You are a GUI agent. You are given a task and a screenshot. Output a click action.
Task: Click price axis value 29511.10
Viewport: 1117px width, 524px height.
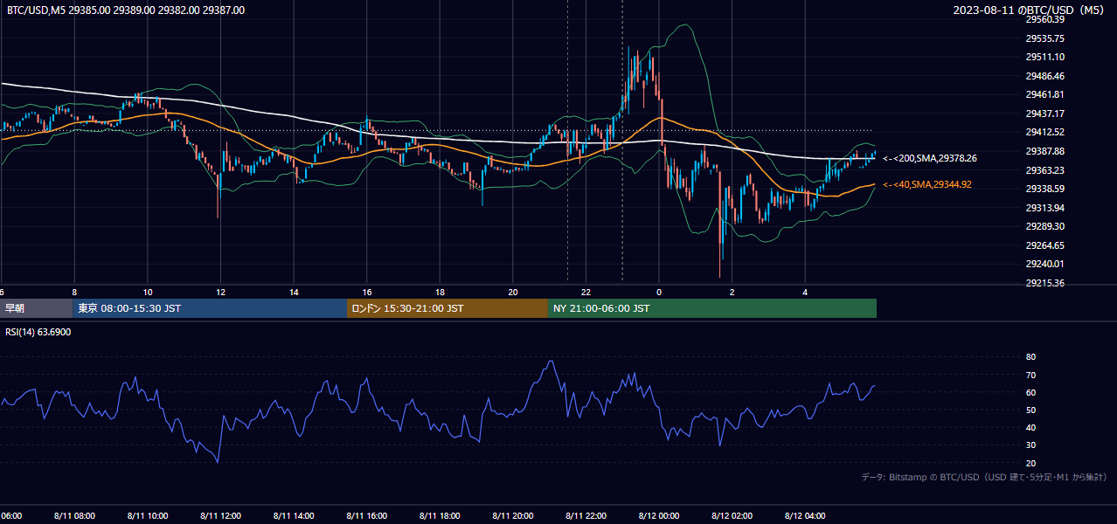pyautogui.click(x=1044, y=57)
